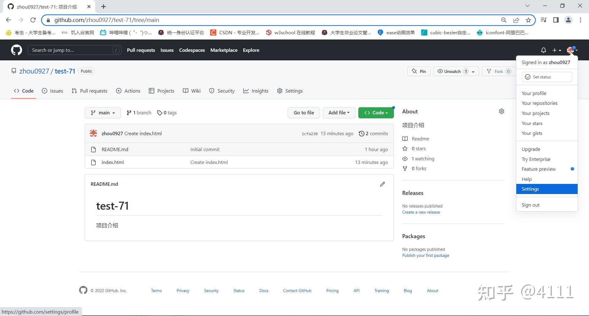Open the main branch selector
The image size is (589, 316).
point(103,113)
